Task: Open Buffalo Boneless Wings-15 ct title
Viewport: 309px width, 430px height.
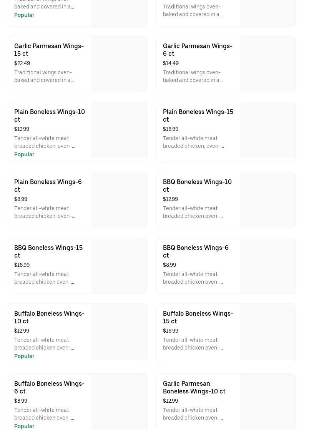Action: pyautogui.click(x=198, y=317)
